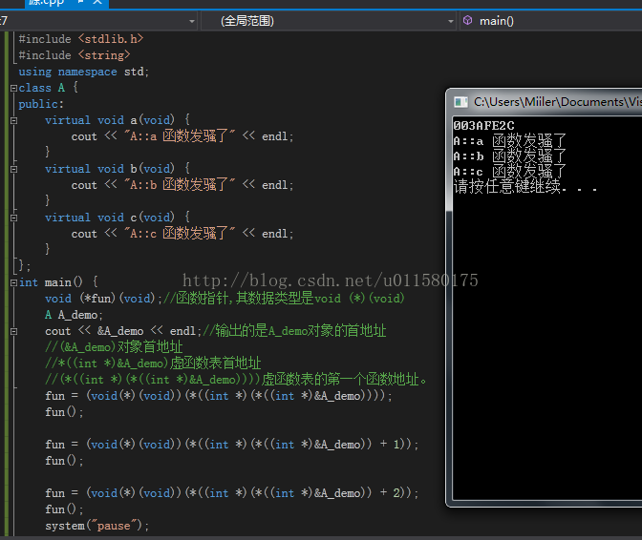Click the 'void (*fun)(void);' declaration
This screenshot has width=642, height=540.
click(103, 299)
